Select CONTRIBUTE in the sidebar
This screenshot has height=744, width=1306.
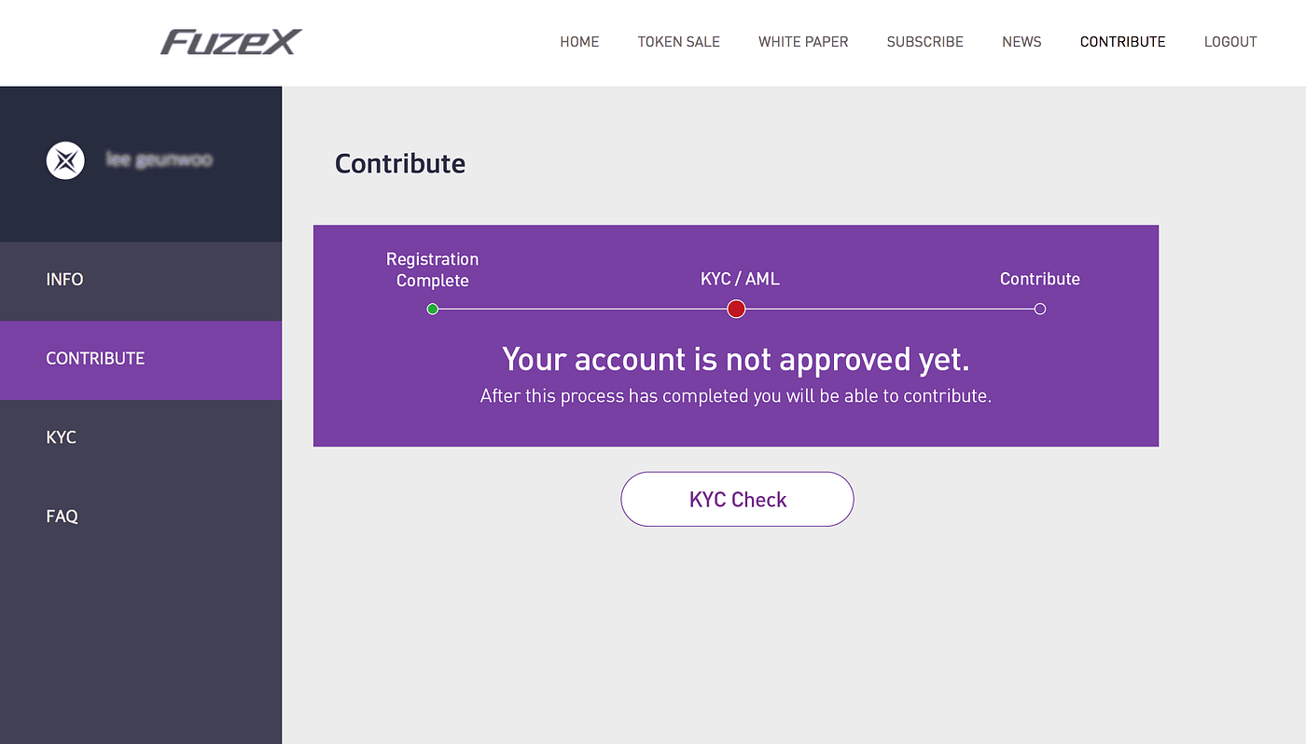pos(141,359)
